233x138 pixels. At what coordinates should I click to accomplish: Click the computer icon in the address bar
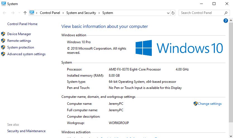click(x=32, y=13)
